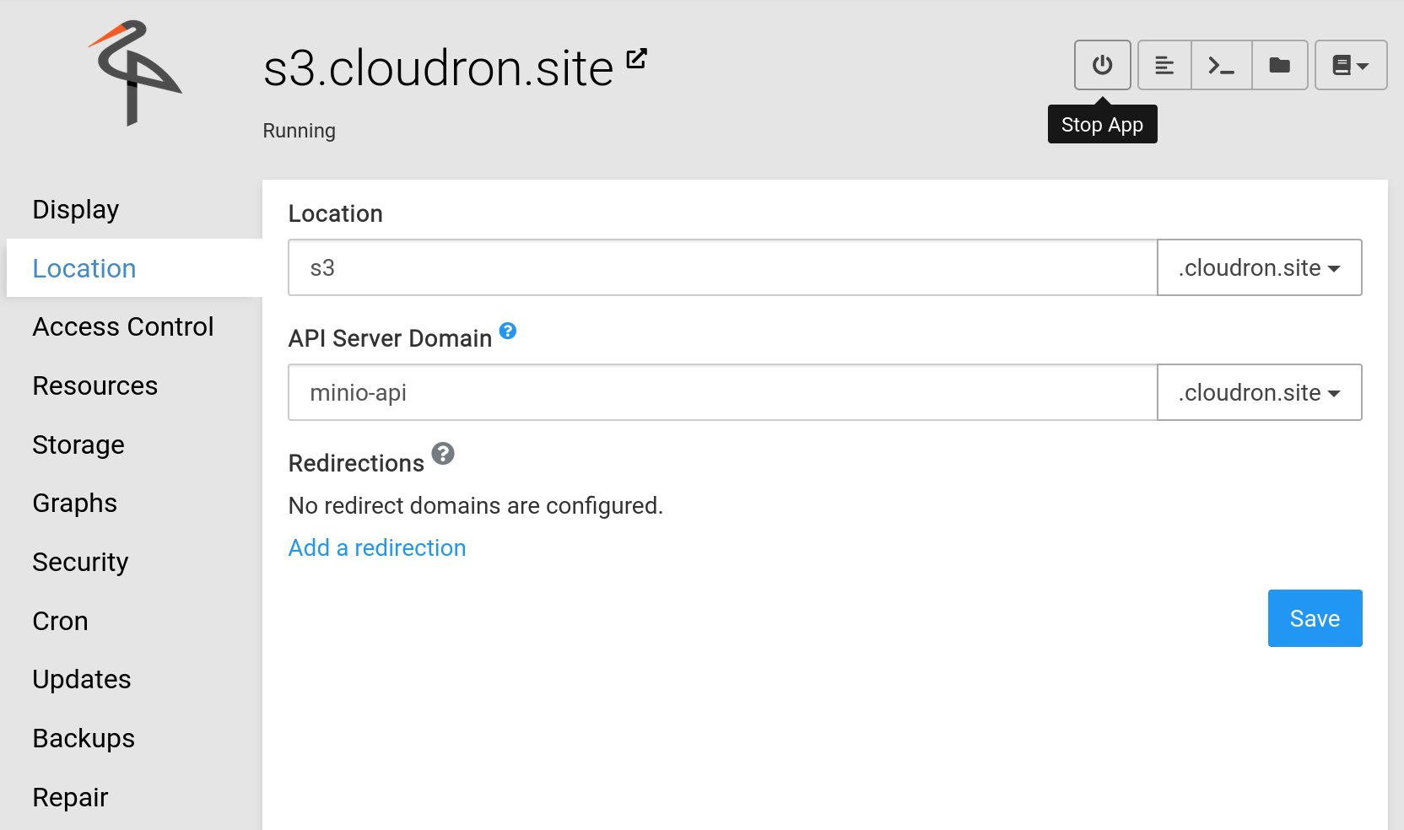Open the app logs icon

point(1164,65)
